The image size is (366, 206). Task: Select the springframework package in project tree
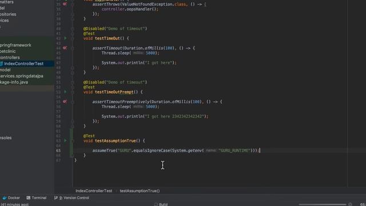[x=15, y=45]
